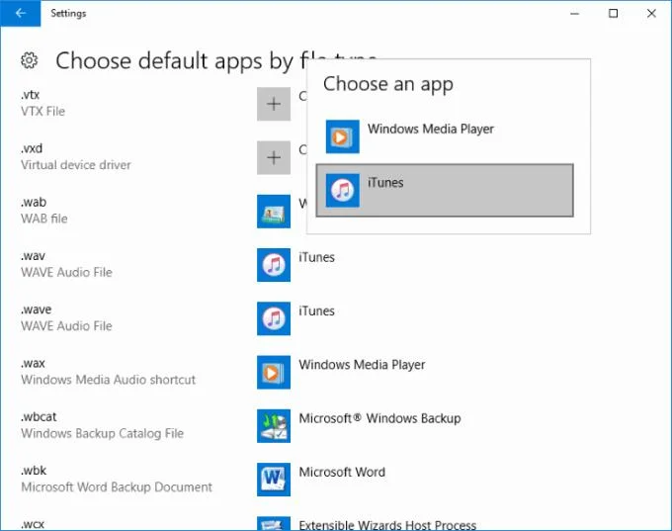Select the VTX File description
The height and width of the screenshot is (531, 672).
[42, 112]
